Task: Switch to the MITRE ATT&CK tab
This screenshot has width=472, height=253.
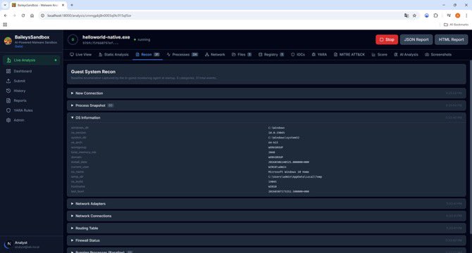Action: coord(349,55)
